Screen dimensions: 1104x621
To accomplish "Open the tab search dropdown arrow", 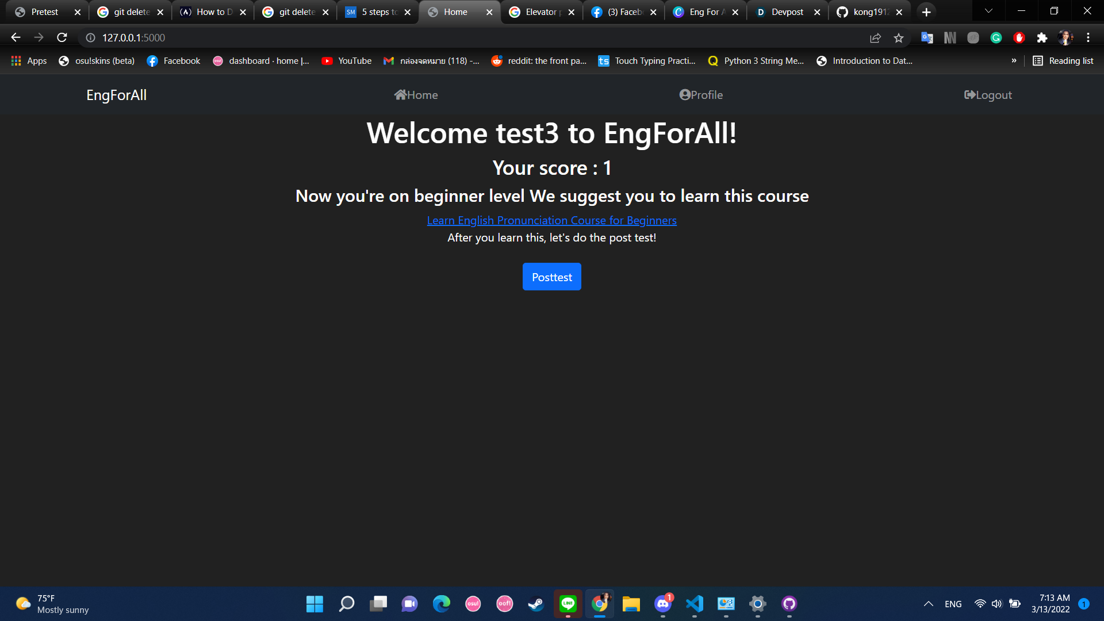I will [x=988, y=11].
